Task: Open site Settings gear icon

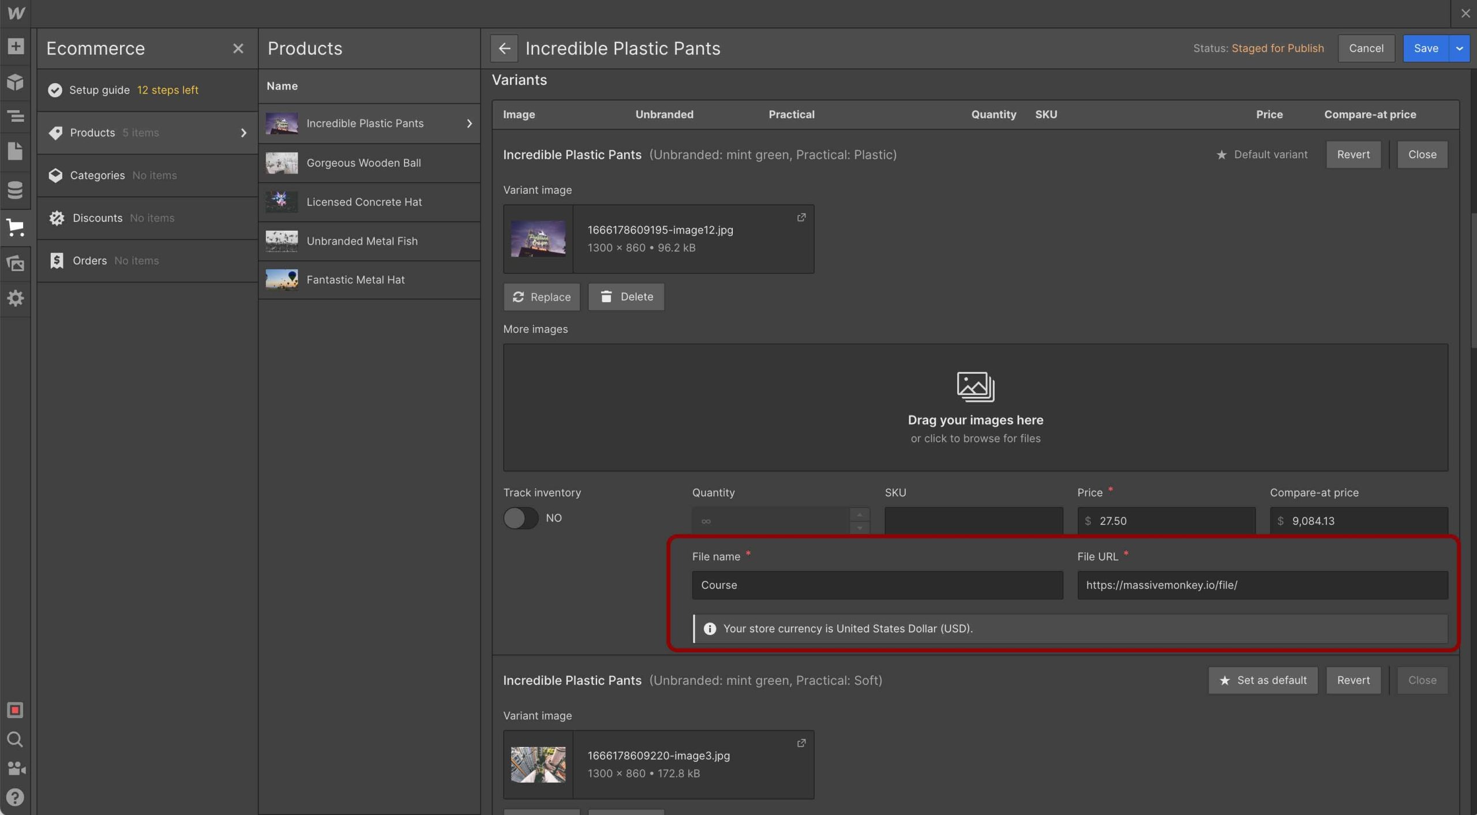Action: [16, 298]
